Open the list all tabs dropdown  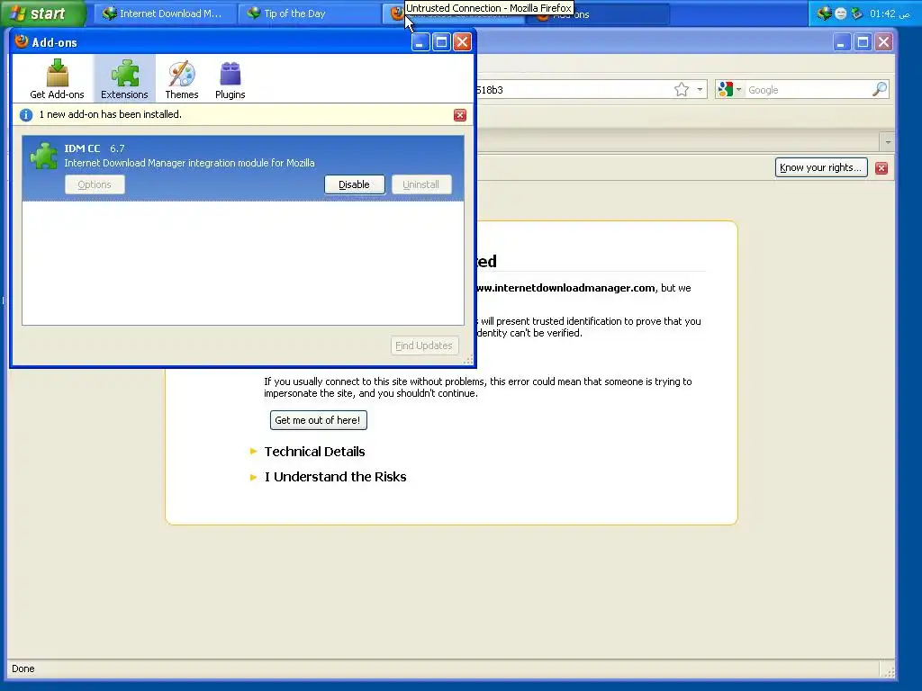click(x=887, y=141)
